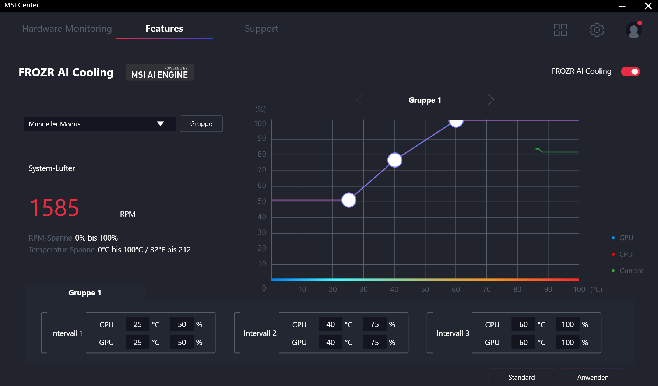Image resolution: width=658 pixels, height=386 pixels.
Task: Open the settings gear icon
Action: point(597,30)
